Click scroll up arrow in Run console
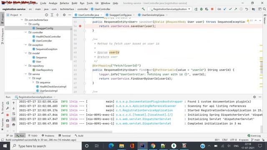The width and height of the screenshot is (267, 150). [x=14, y=103]
